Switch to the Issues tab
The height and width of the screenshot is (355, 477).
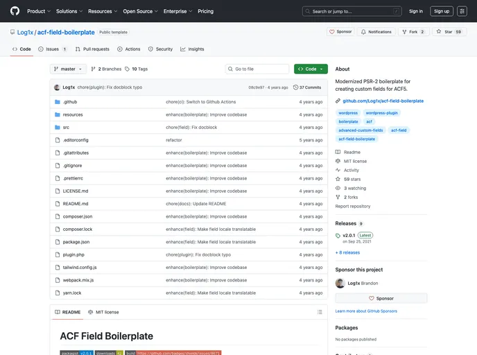(x=52, y=49)
